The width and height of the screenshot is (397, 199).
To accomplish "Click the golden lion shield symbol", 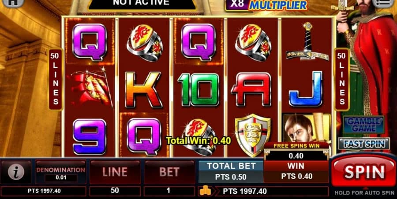I will tap(252, 135).
